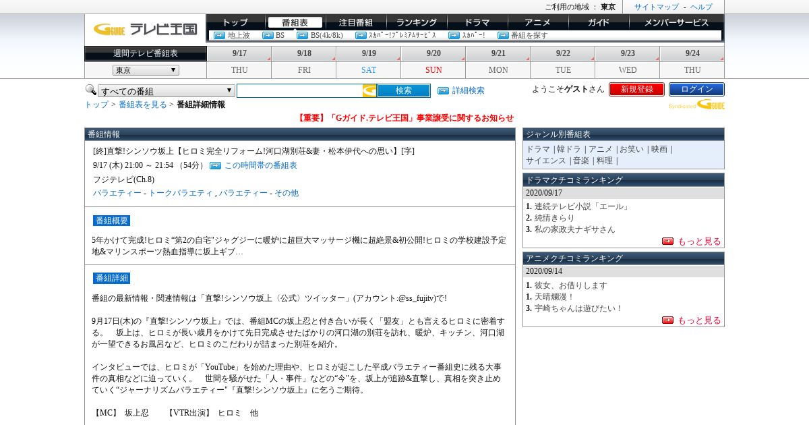Select the 番組表 navigation tab
809x425 pixels.
(x=295, y=22)
